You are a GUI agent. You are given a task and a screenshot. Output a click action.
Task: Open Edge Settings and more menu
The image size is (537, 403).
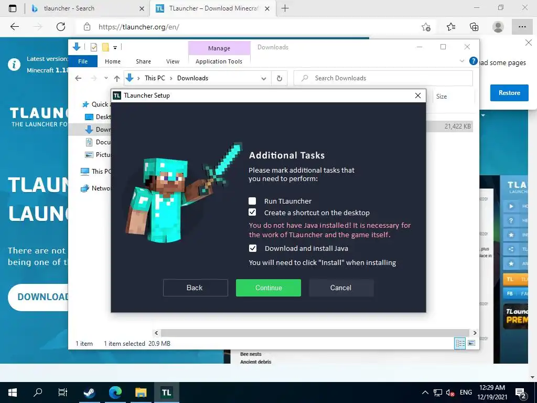(x=522, y=27)
